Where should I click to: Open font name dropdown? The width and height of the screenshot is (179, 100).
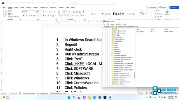click(x=36, y=12)
